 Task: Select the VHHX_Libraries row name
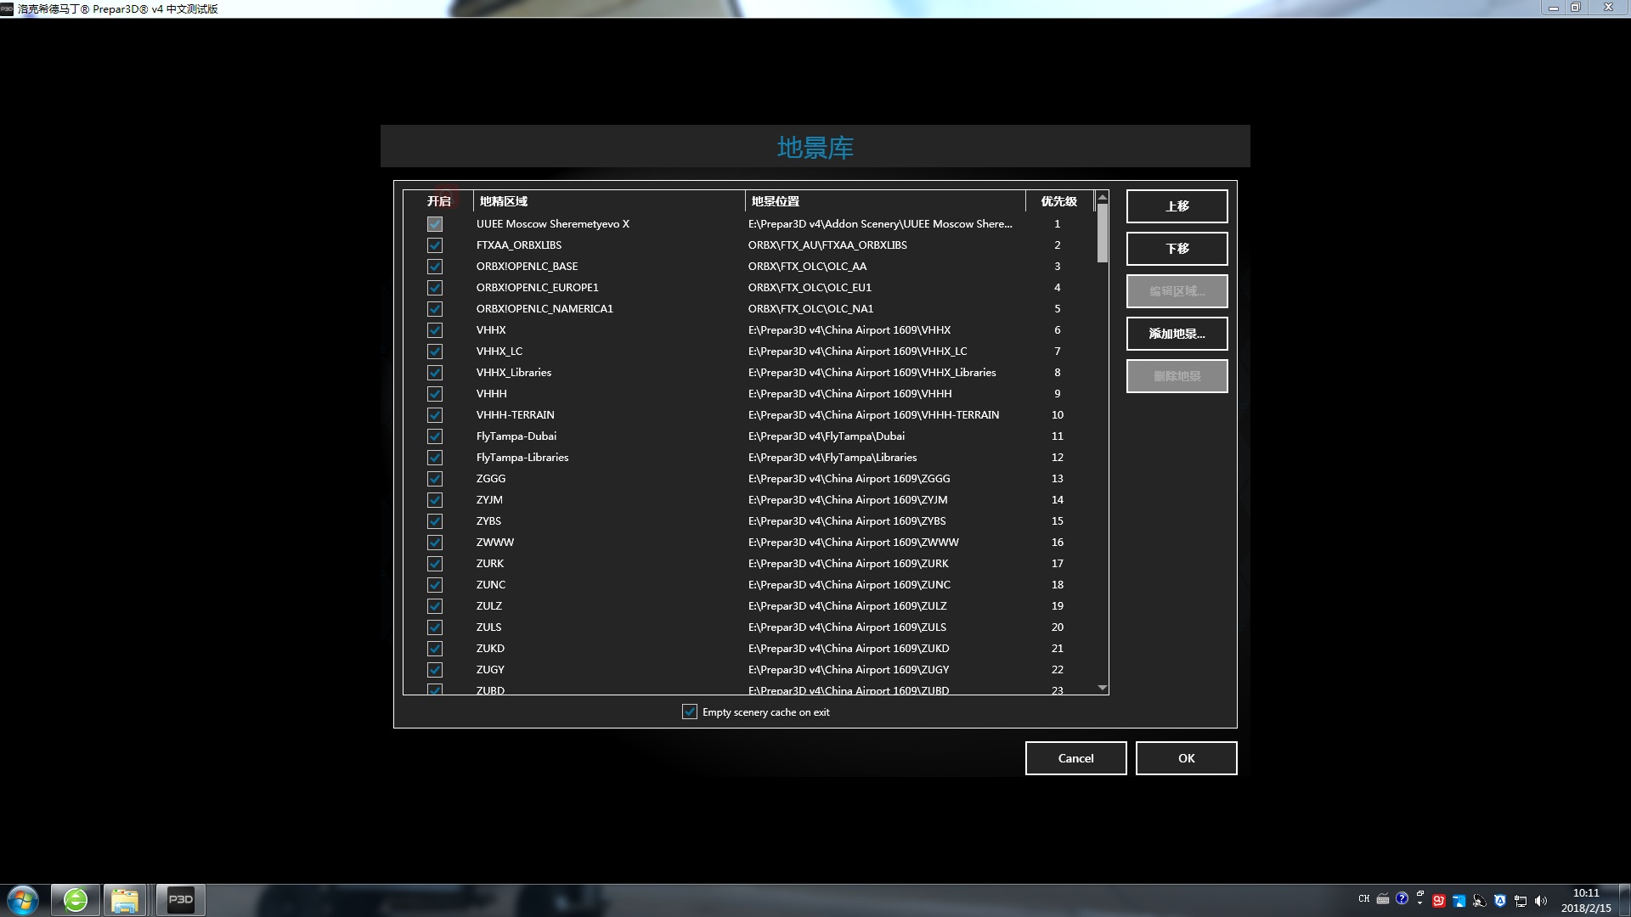pyautogui.click(x=514, y=373)
